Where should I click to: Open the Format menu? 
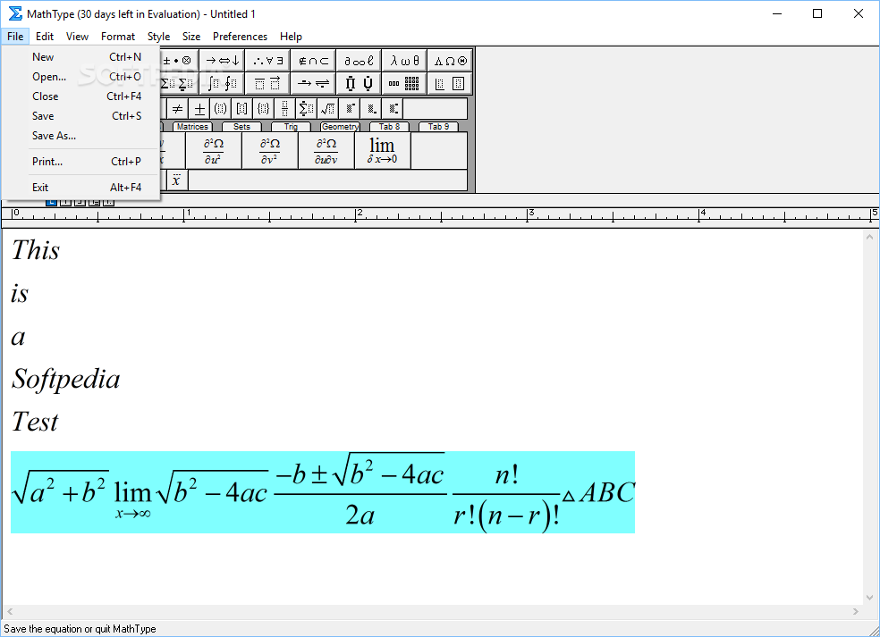[x=118, y=37]
